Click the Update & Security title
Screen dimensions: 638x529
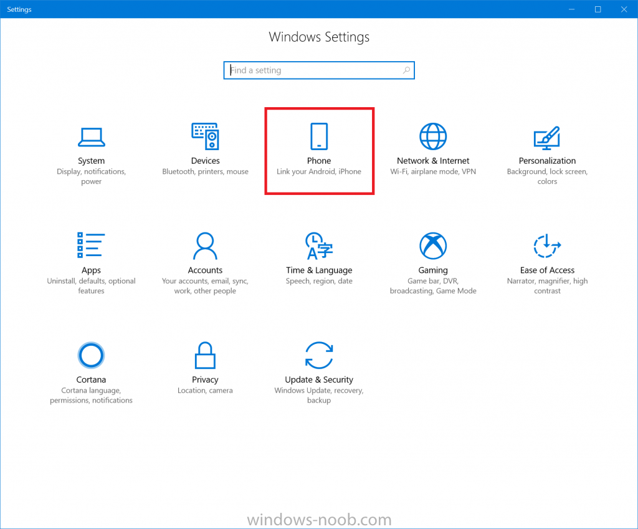319,379
